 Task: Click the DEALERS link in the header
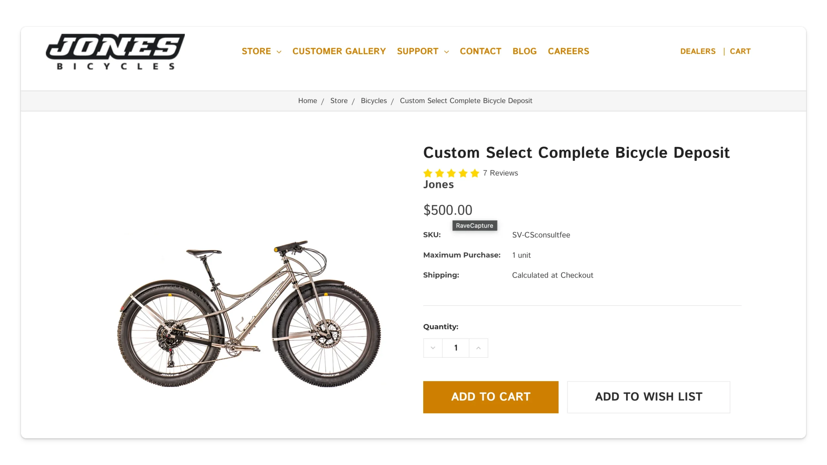pos(698,51)
